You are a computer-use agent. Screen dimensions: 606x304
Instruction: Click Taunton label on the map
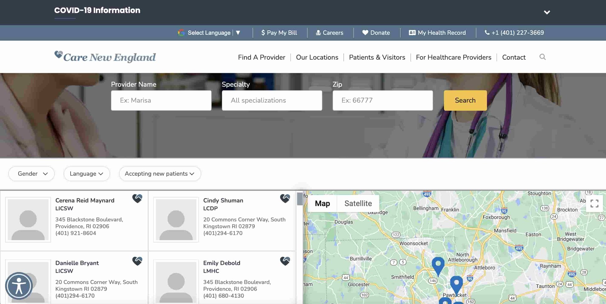[x=545, y=286]
